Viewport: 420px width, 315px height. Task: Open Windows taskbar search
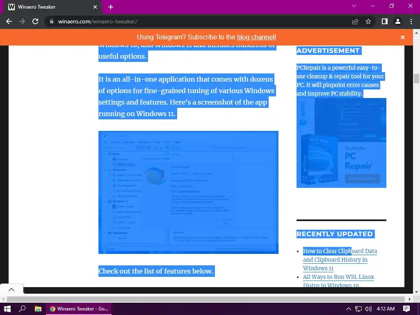coord(22,309)
